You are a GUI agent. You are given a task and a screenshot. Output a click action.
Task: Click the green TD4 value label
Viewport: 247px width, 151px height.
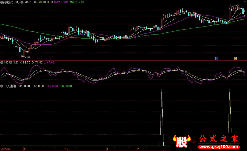[x=65, y=86]
